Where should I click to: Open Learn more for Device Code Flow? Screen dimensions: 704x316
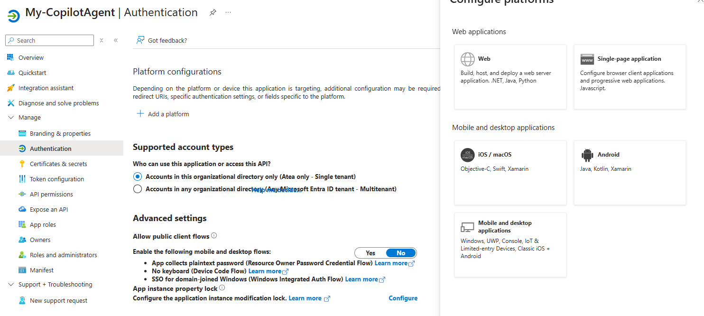269,271
